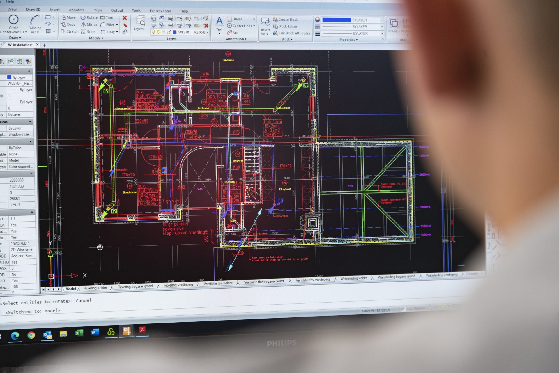
Task: Close the W-installaties drawing tab
Action: 37,45
